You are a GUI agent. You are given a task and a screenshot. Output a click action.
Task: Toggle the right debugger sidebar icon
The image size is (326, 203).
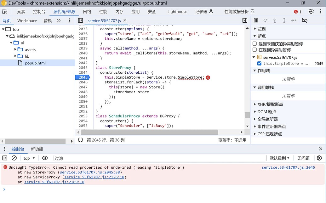pos(245,20)
